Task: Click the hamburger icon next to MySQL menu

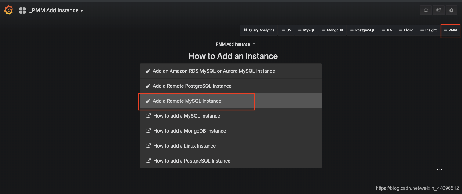Action: (x=300, y=30)
